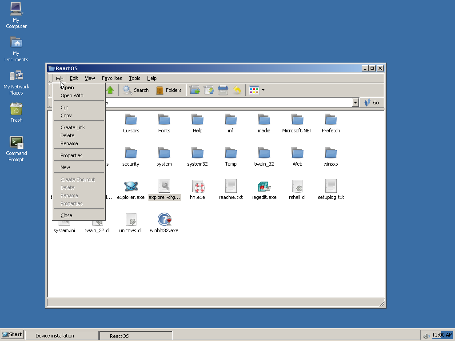Click the Move To toolbar icon
Image resolution: width=455 pixels, height=341 pixels.
click(x=195, y=90)
